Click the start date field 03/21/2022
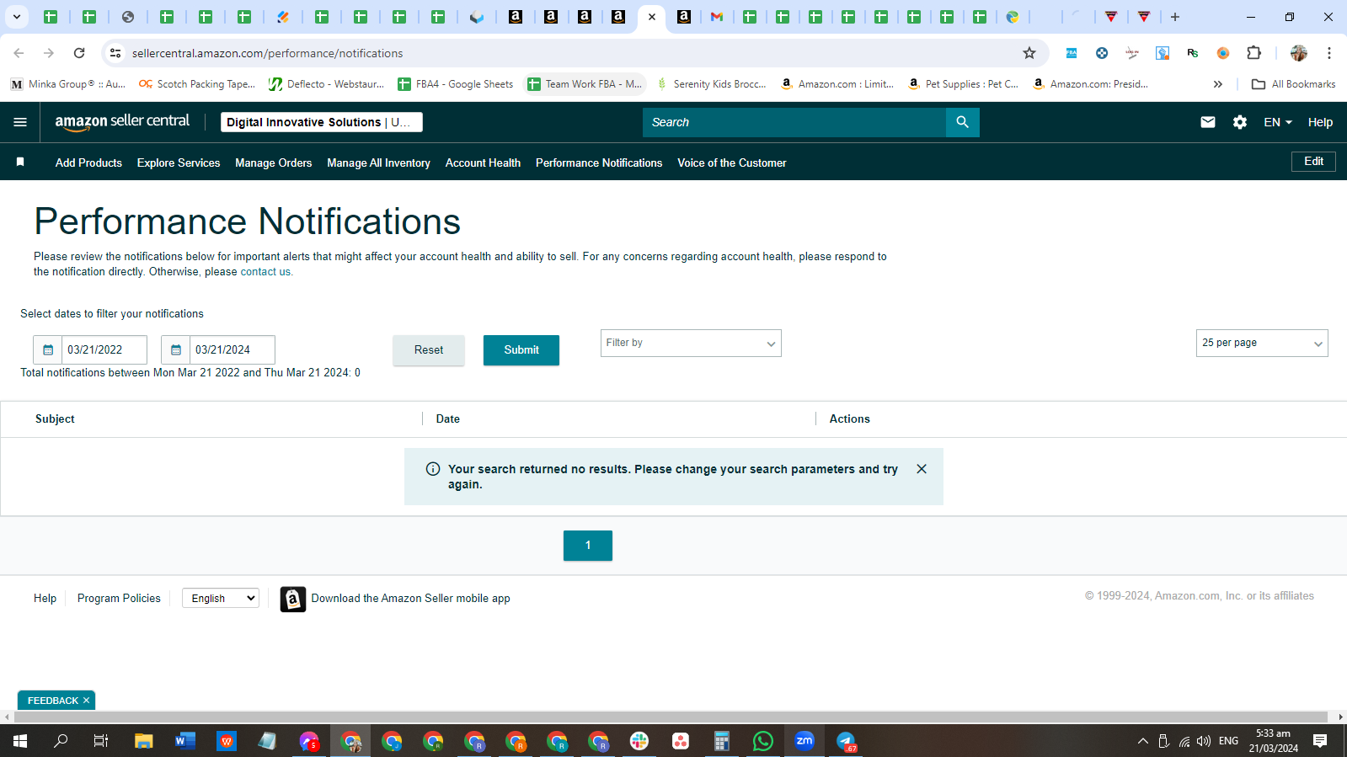This screenshot has height=757, width=1347. (104, 349)
